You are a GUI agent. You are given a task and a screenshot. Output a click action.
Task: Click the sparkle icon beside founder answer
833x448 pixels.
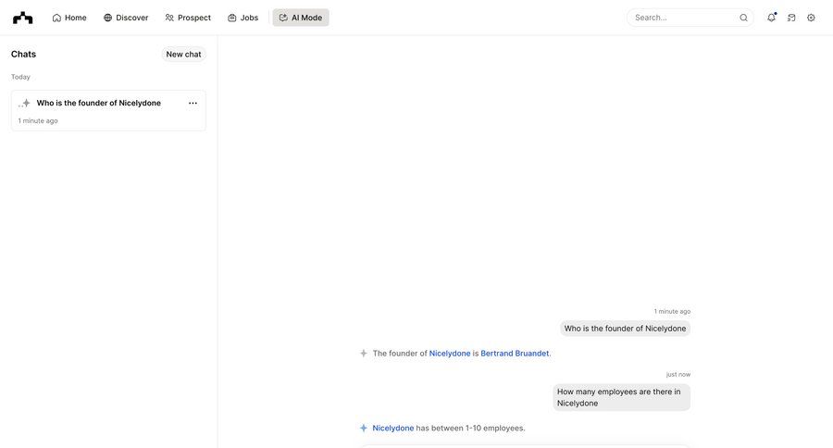364,353
